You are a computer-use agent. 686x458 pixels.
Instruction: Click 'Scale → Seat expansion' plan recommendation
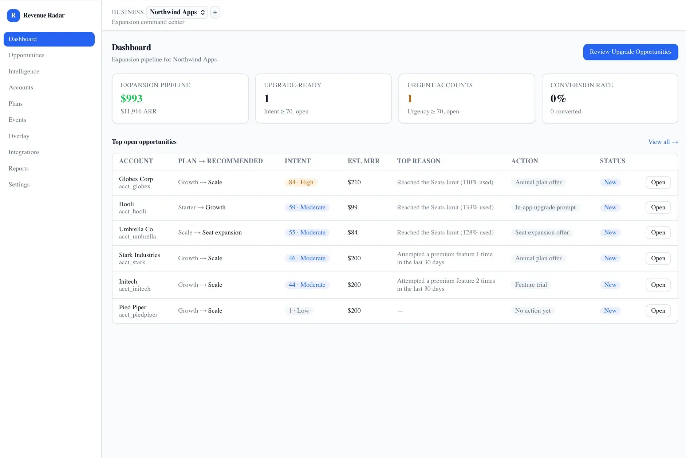pos(210,233)
